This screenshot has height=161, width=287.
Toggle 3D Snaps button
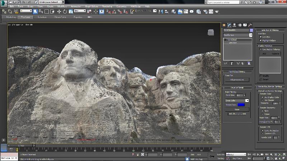pyautogui.click(x=109, y=11)
